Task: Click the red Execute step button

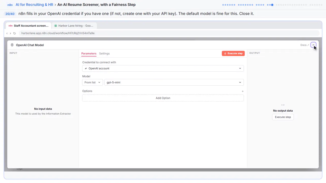Action: point(233,53)
